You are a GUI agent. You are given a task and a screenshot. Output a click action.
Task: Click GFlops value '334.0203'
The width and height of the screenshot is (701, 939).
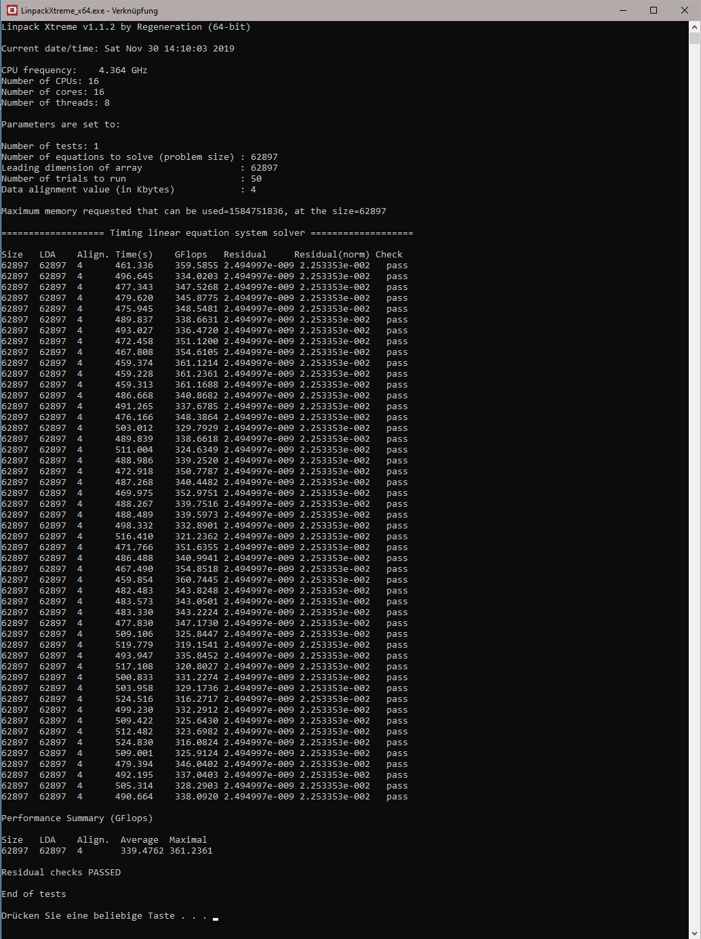pos(197,276)
